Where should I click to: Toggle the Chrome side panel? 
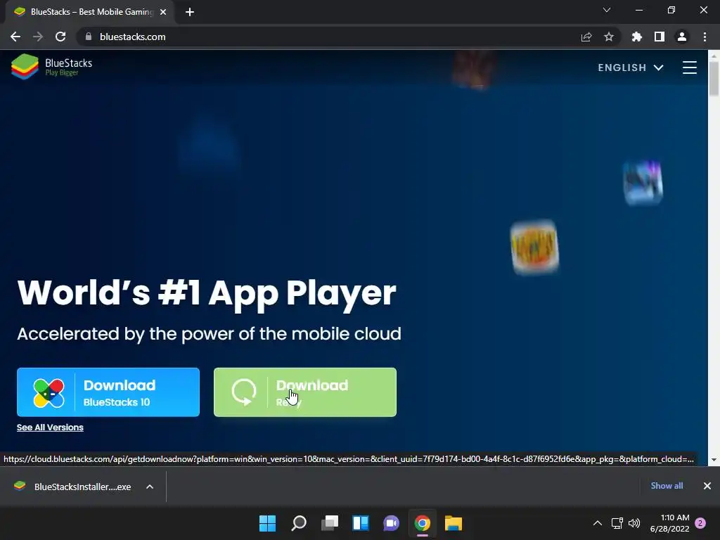660,37
